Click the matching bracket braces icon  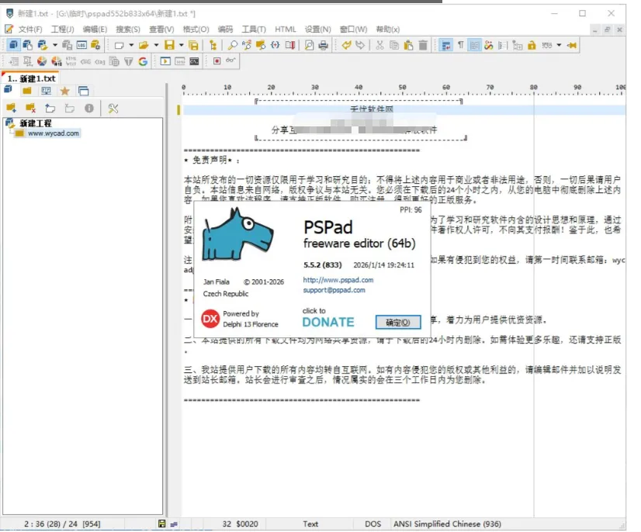(275, 45)
